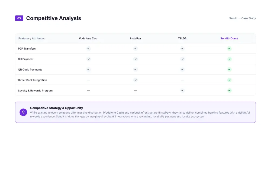Click TELDA checkmark for Loyalty & Rewards Program
This screenshot has width=271, height=177.
tap(182, 90)
